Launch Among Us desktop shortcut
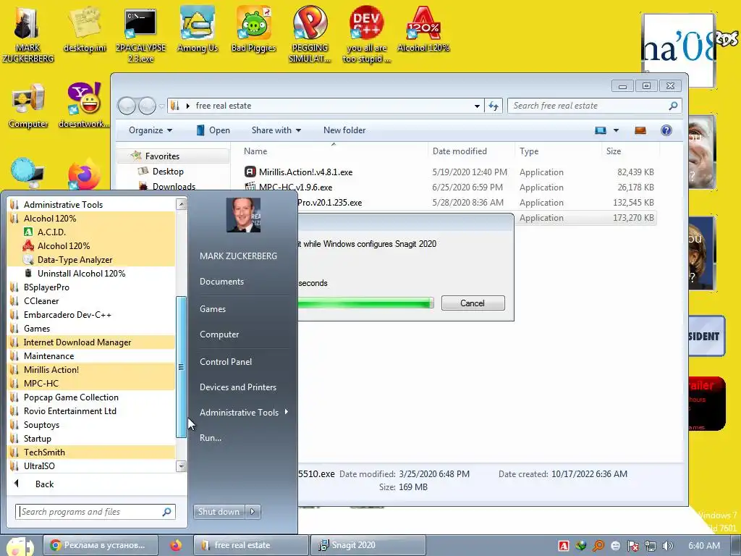 [197, 24]
